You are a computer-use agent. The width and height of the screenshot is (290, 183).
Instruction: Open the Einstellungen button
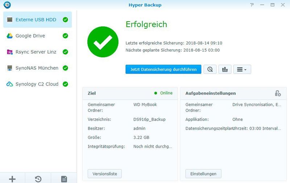point(203,174)
